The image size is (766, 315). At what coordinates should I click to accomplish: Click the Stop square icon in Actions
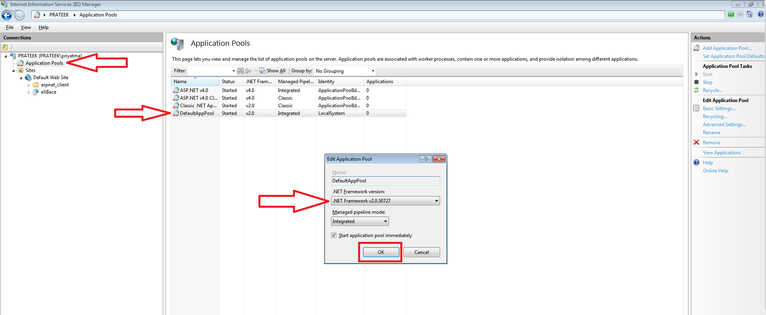pos(696,82)
